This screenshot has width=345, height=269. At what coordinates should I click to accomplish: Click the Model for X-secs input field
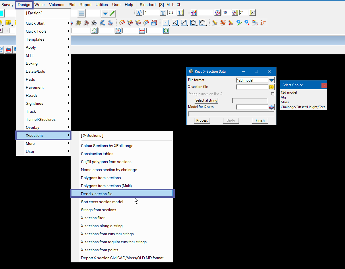click(252, 107)
